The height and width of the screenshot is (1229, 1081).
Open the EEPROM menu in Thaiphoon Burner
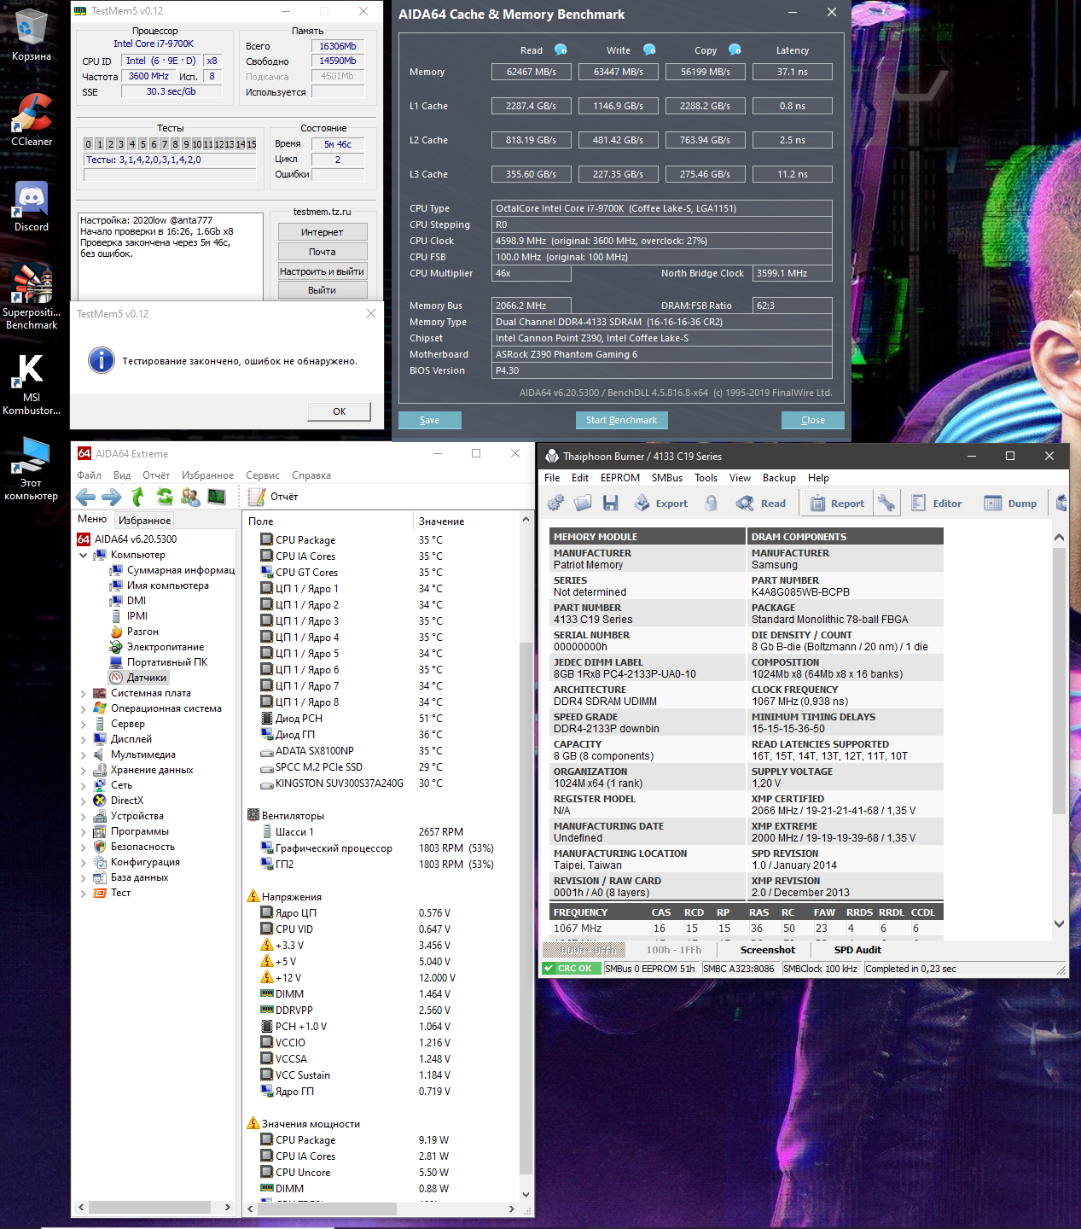(x=619, y=478)
